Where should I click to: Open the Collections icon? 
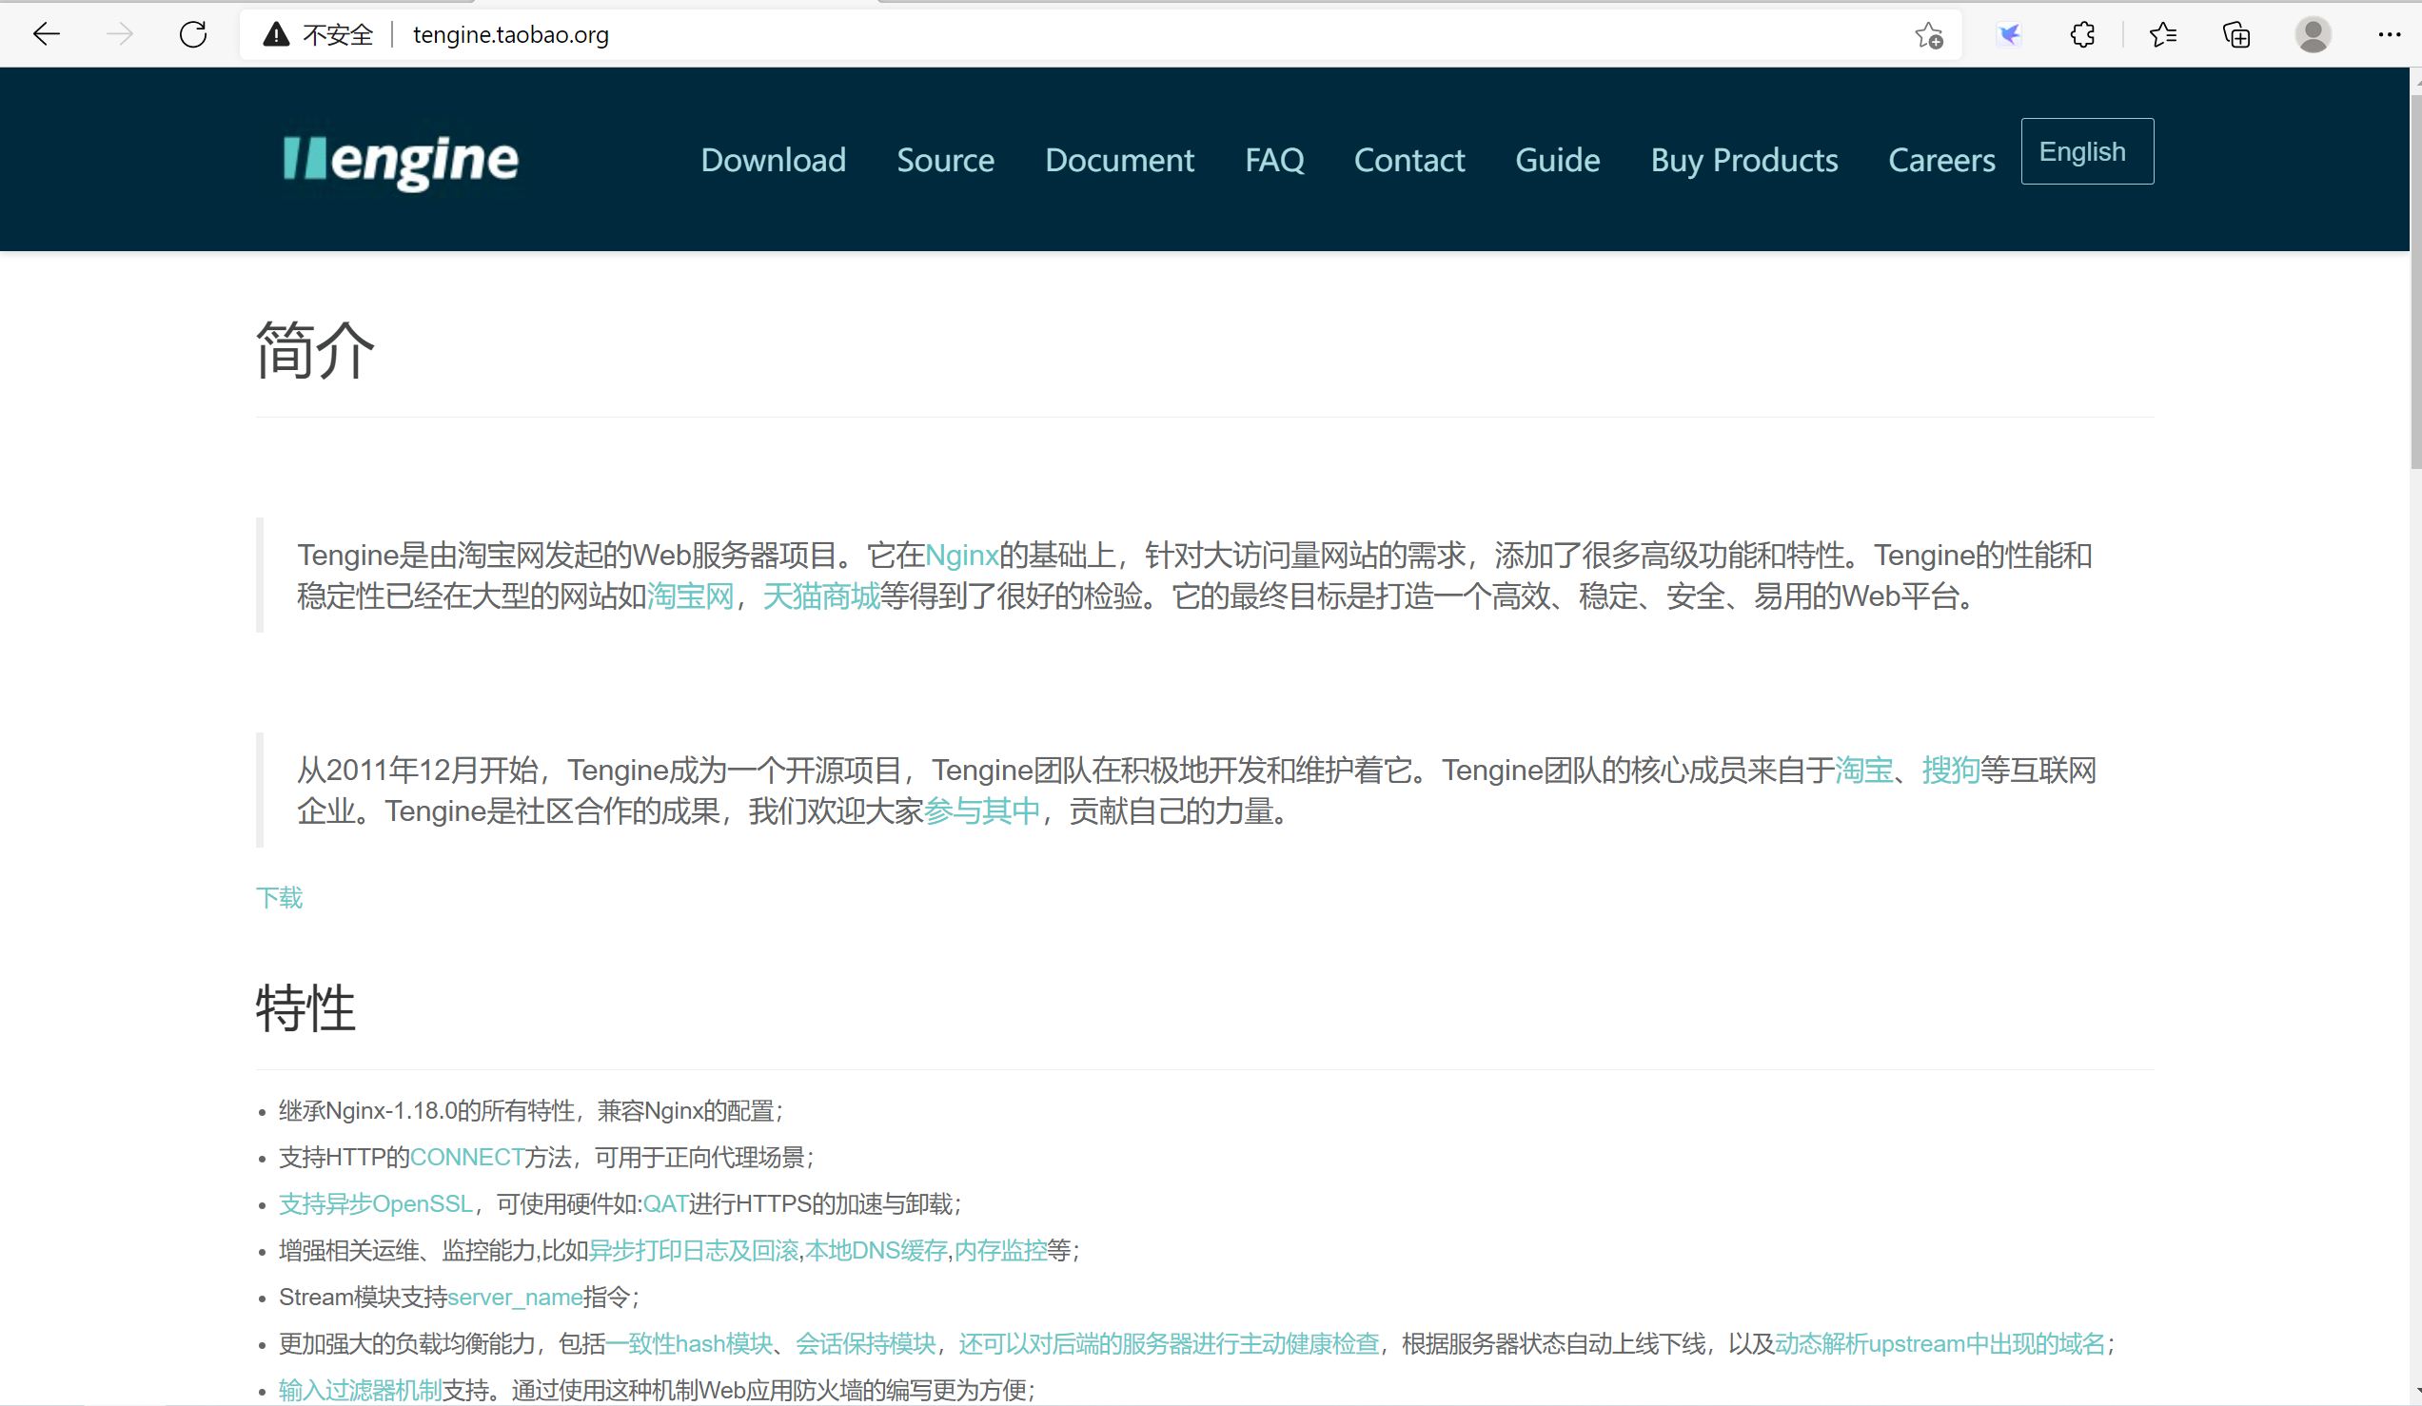[x=2236, y=35]
